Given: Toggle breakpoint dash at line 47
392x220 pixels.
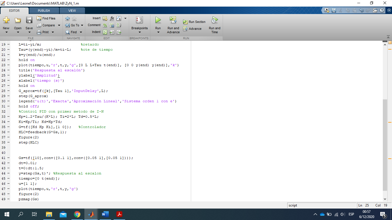Looking at the screenshot, I should point(8,189).
